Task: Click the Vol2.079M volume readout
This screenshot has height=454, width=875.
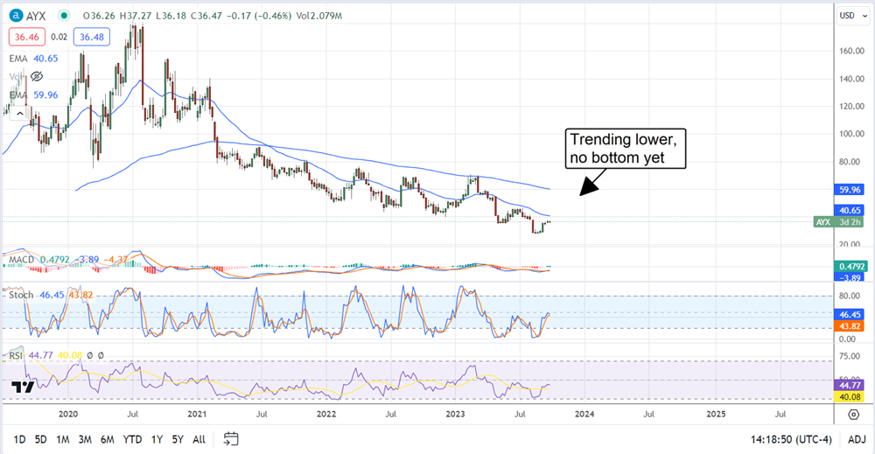Action: click(x=319, y=16)
